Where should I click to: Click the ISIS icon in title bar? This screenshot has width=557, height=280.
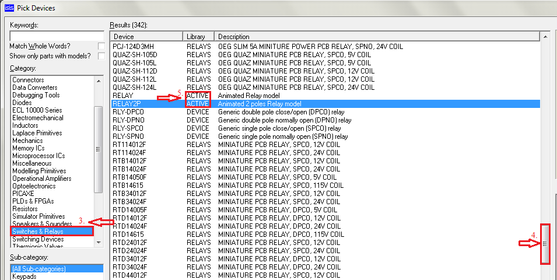[9, 7]
